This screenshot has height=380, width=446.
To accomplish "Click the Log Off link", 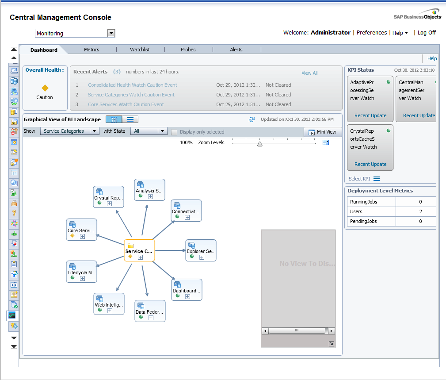I will point(427,33).
